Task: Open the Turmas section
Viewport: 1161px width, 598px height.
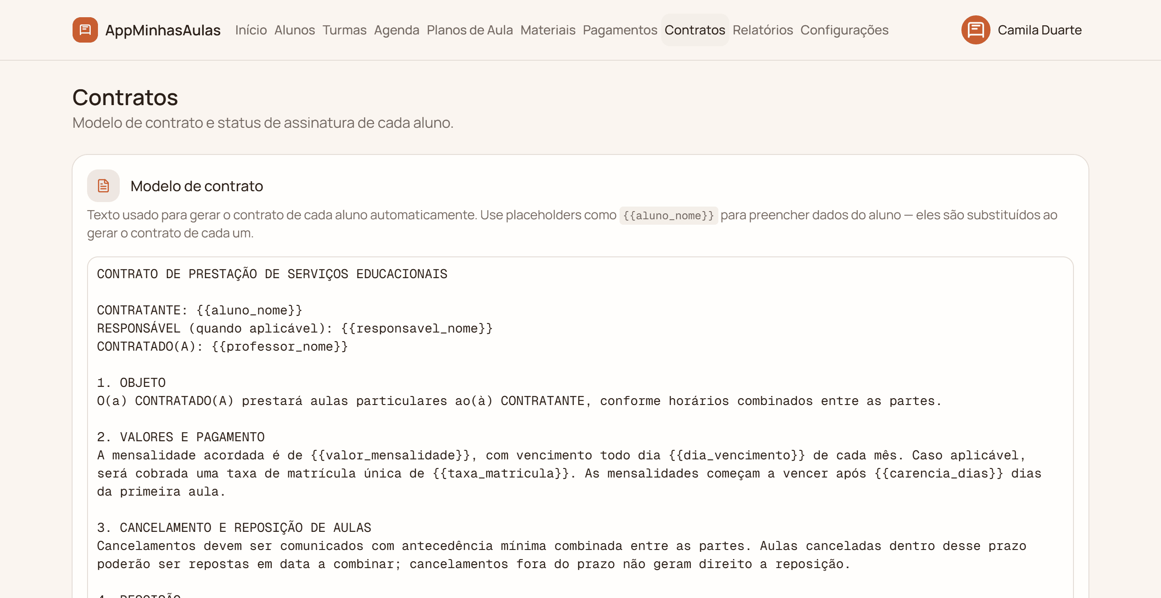Action: 344,30
